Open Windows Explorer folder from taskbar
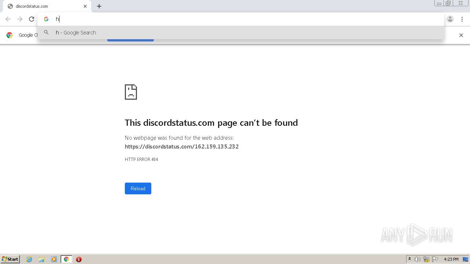Image resolution: width=470 pixels, height=264 pixels. coord(41,259)
